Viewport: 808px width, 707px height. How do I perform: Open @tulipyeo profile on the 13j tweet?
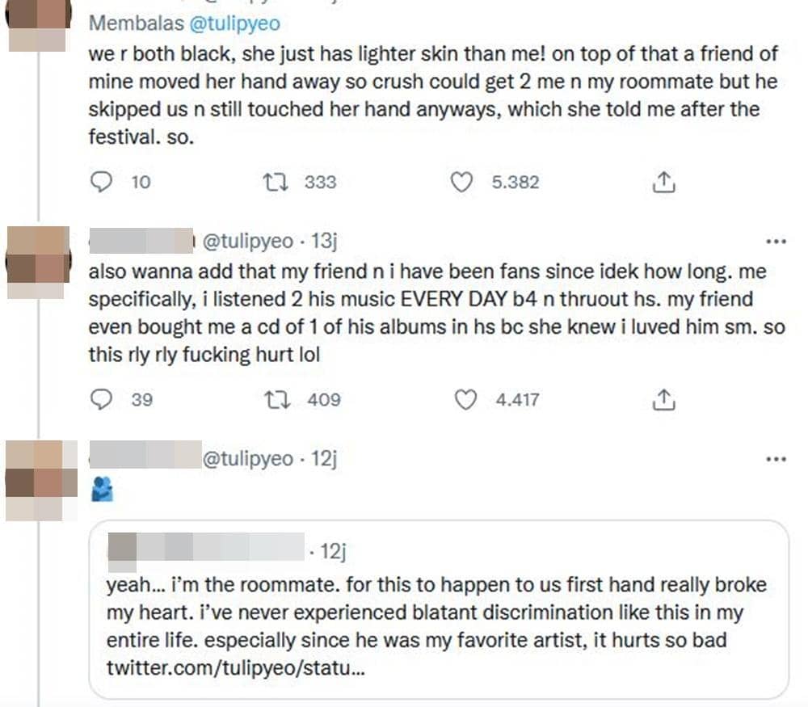coord(246,242)
